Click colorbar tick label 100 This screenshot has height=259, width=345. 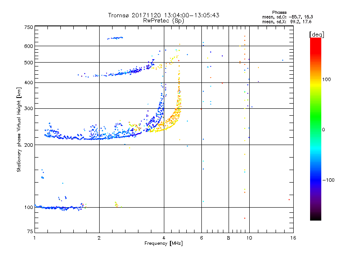point(326,79)
